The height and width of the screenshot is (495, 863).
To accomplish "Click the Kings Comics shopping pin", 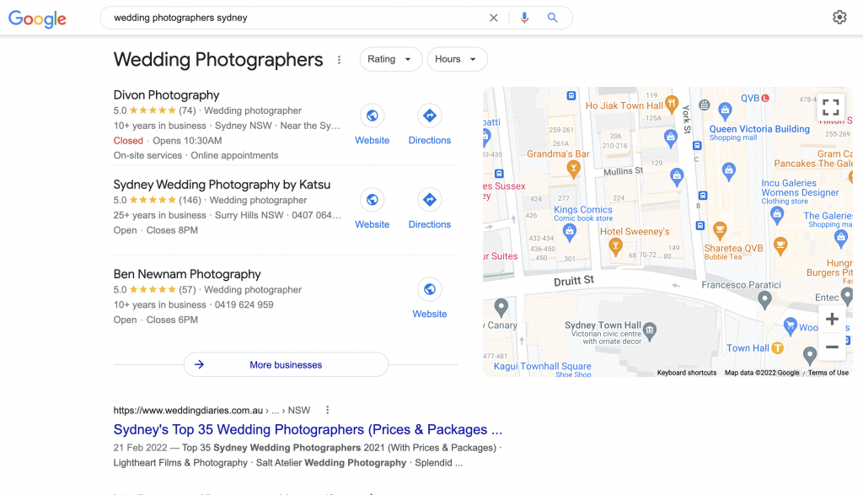I will pos(570,232).
